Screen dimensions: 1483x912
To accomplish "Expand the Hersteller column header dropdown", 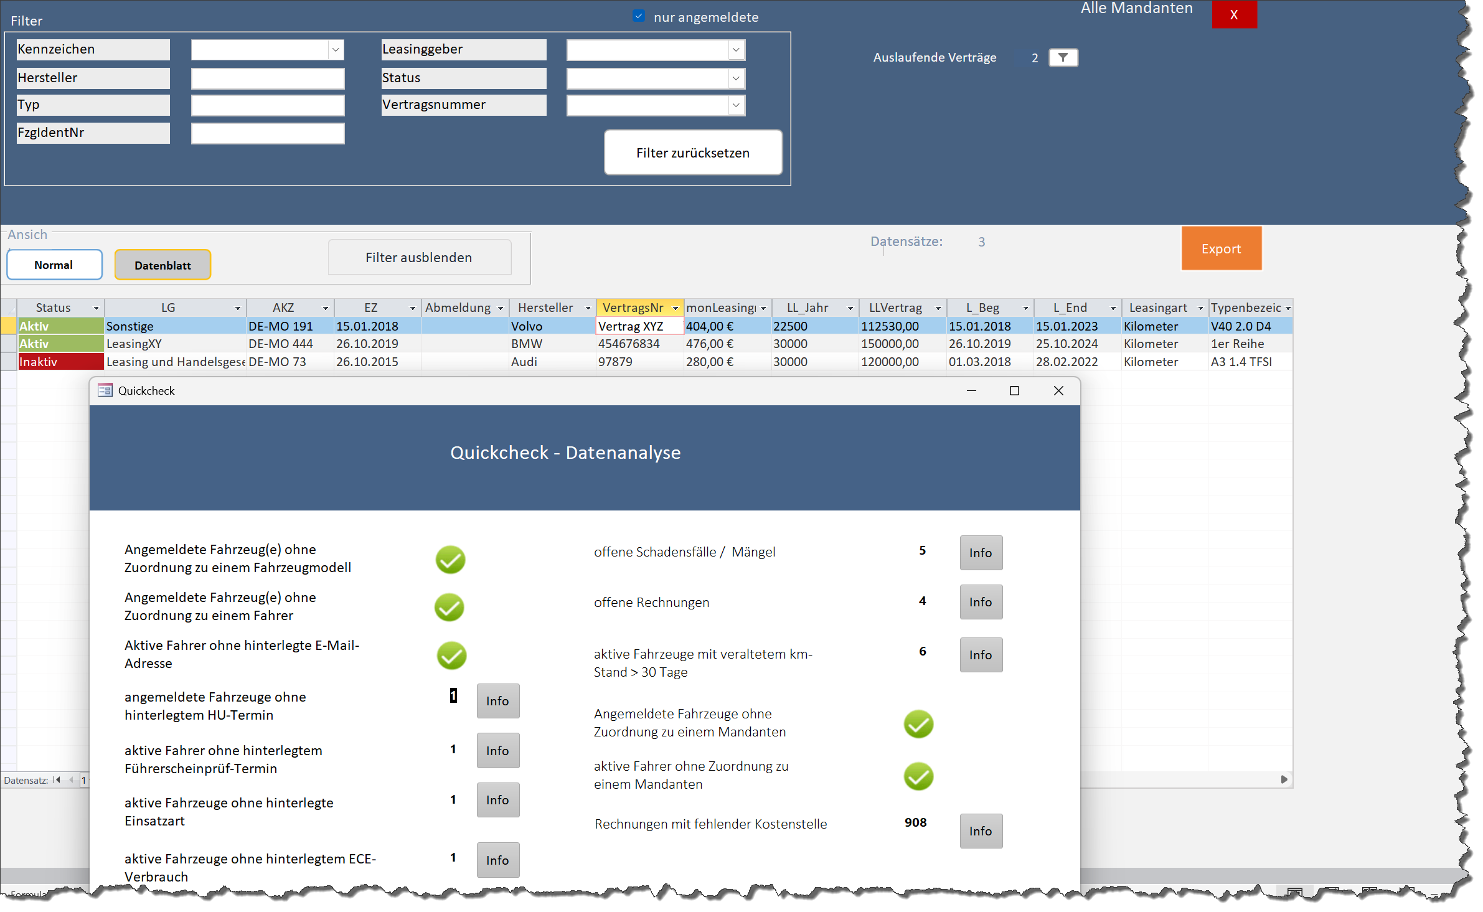I will (x=588, y=308).
